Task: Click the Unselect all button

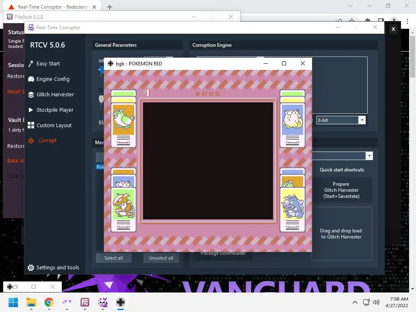Action: [161, 258]
